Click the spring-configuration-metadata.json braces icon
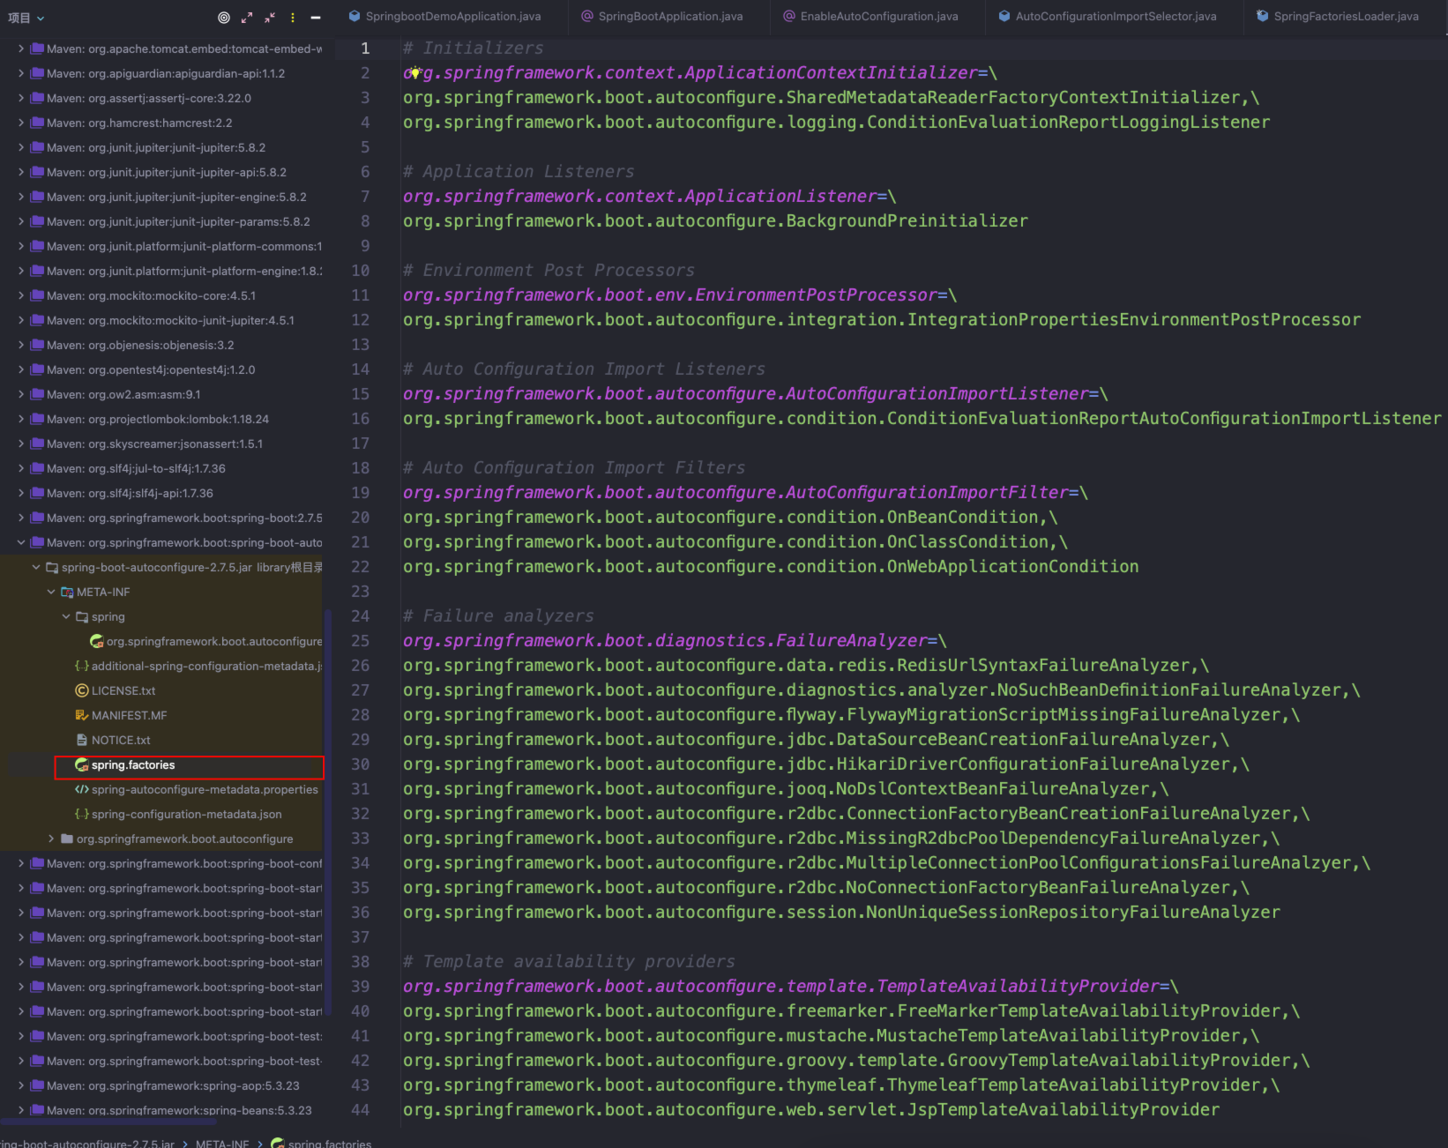 [x=82, y=815]
